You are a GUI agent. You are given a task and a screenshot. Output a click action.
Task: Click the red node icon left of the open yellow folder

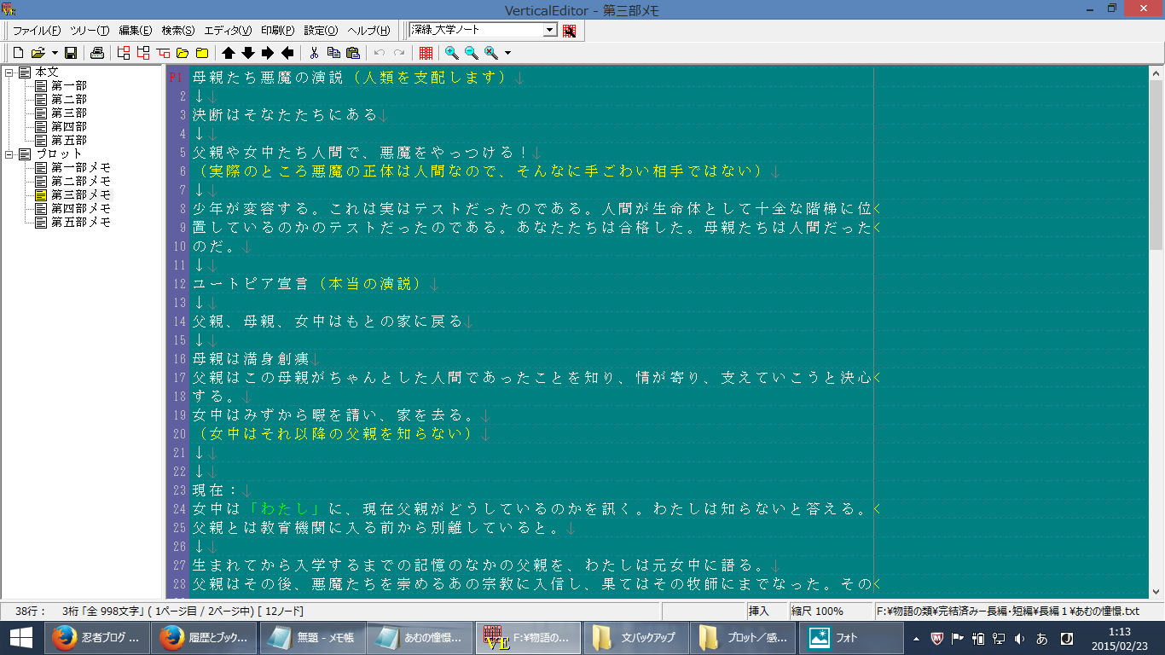[x=163, y=53]
